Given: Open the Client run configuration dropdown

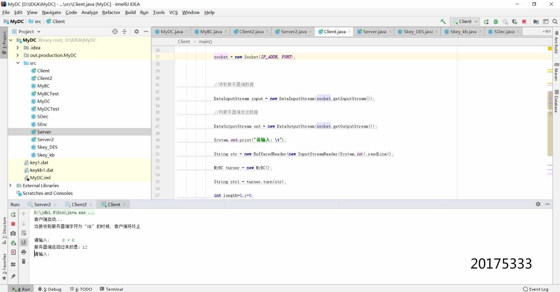Looking at the screenshot, I should [x=465, y=21].
